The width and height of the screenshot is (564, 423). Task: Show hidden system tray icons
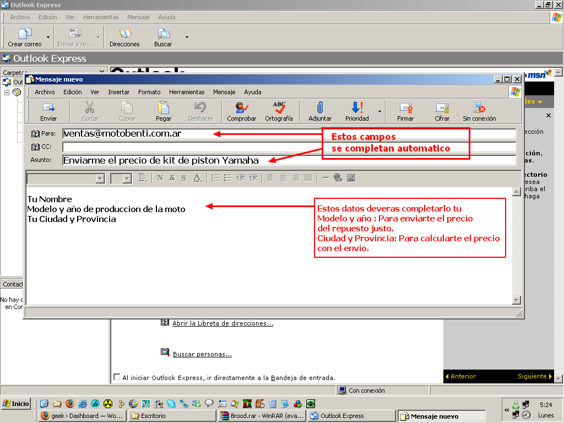tap(507, 410)
